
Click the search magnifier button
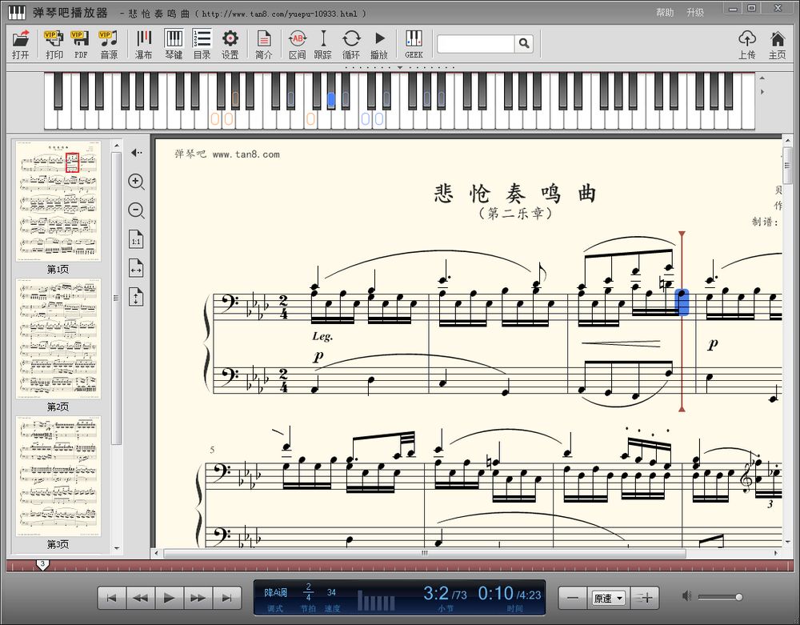524,43
